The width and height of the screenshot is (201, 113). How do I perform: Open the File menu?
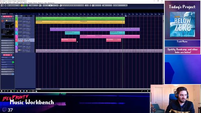[3, 3]
